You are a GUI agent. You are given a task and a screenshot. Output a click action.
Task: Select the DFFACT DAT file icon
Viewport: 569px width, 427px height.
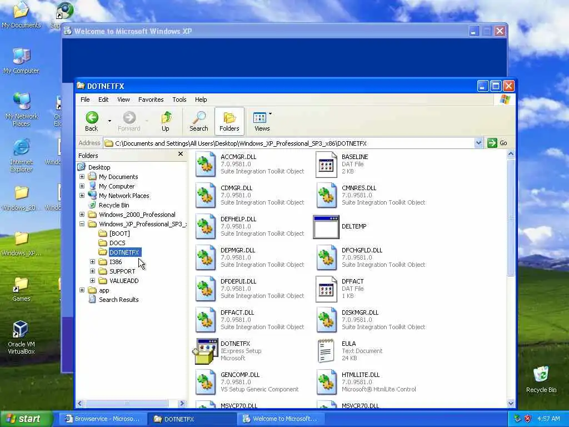326,289
